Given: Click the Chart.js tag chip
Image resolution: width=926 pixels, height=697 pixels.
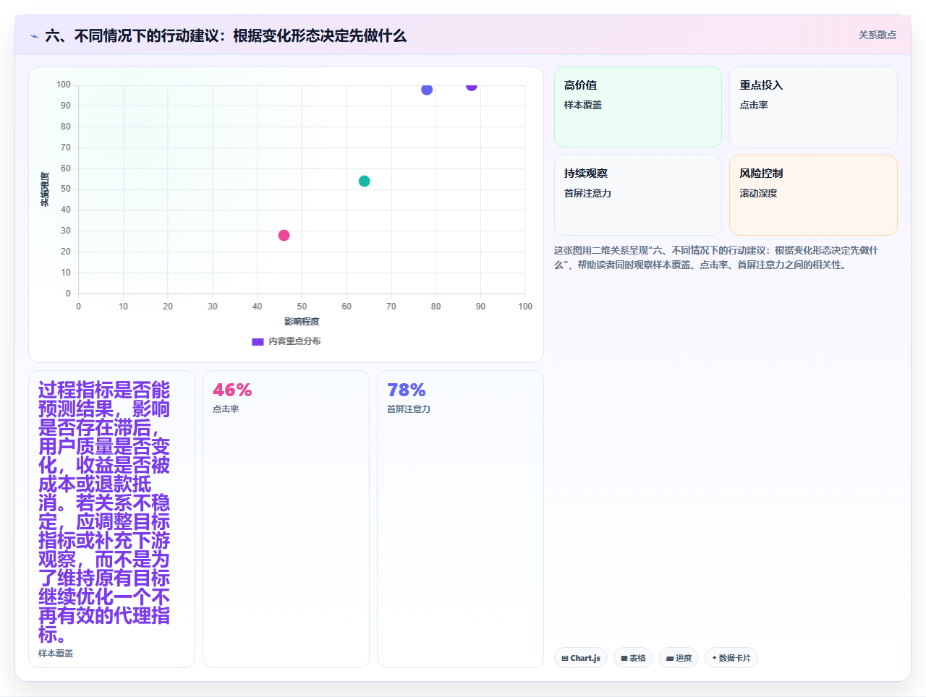Looking at the screenshot, I should [x=581, y=658].
